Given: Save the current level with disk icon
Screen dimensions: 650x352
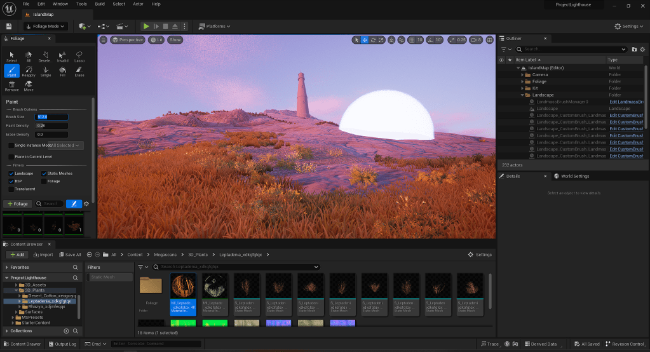Looking at the screenshot, I should click(x=9, y=26).
